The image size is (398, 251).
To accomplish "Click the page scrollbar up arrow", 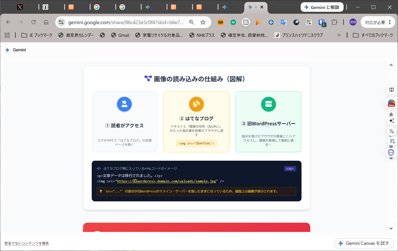I will pyautogui.click(x=391, y=65).
